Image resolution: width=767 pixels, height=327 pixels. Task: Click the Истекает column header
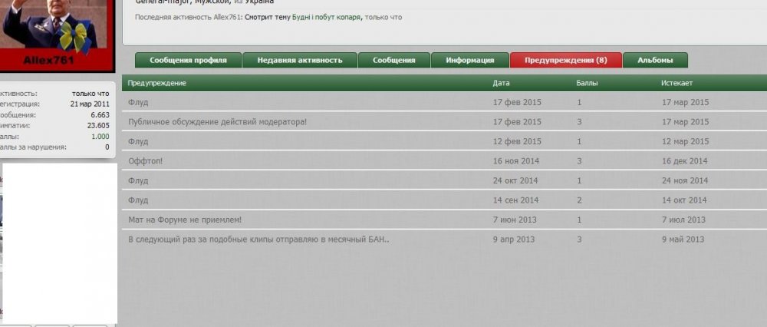click(x=676, y=83)
